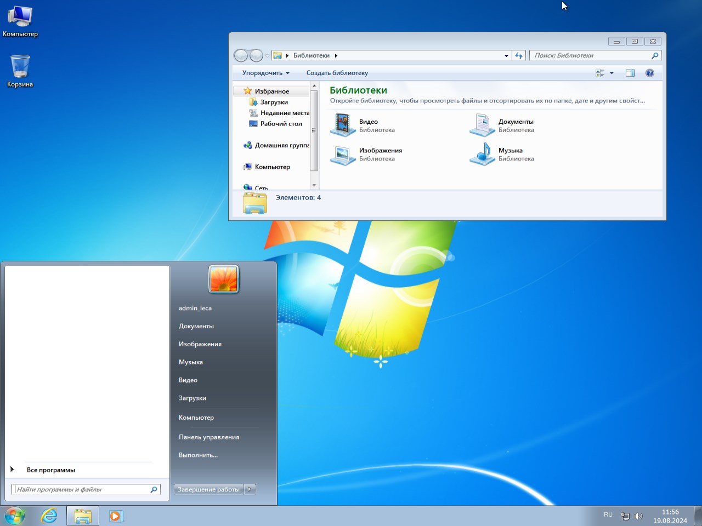The width and height of the screenshot is (702, 526).
Task: Select the Video library icon
Action: click(x=343, y=125)
